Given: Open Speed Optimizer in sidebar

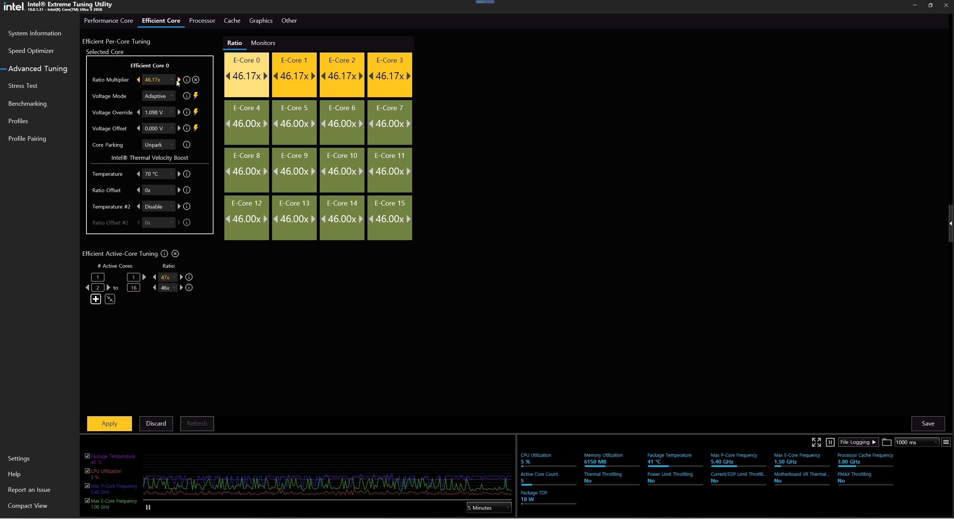Looking at the screenshot, I should pos(31,51).
